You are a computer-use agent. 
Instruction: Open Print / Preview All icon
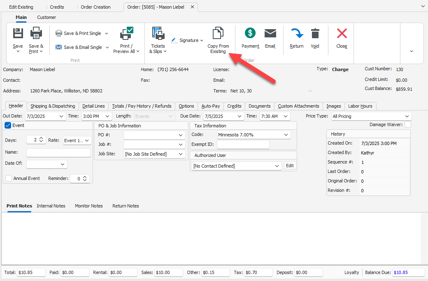pyautogui.click(x=127, y=34)
